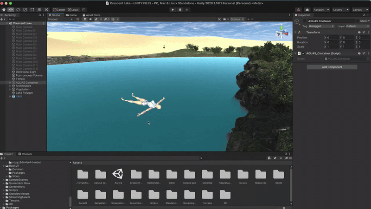Click the scene orientation gizmo
Screen dimensions: 371x209
(281, 32)
